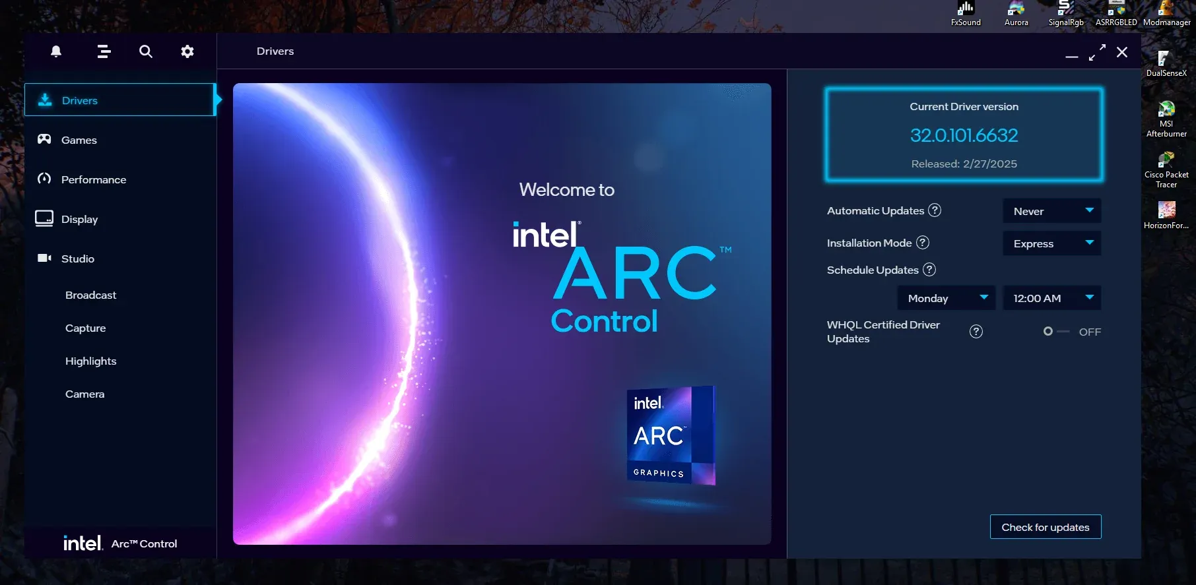Open ASRRGBLED desktop shortcut
Screen dimensions: 1196x585
pyautogui.click(x=1116, y=14)
